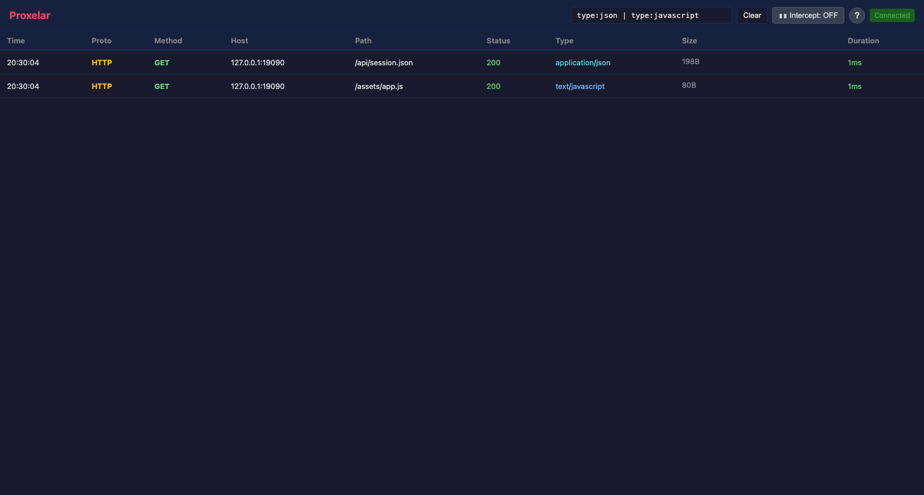Click the Type column header

tap(564, 41)
